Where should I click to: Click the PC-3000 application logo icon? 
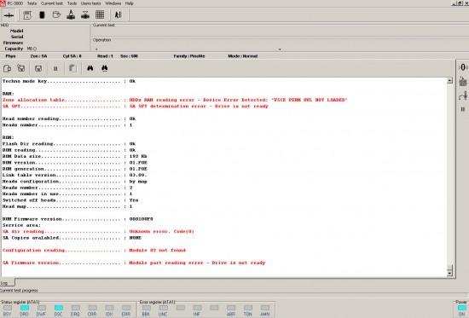click(3, 3)
